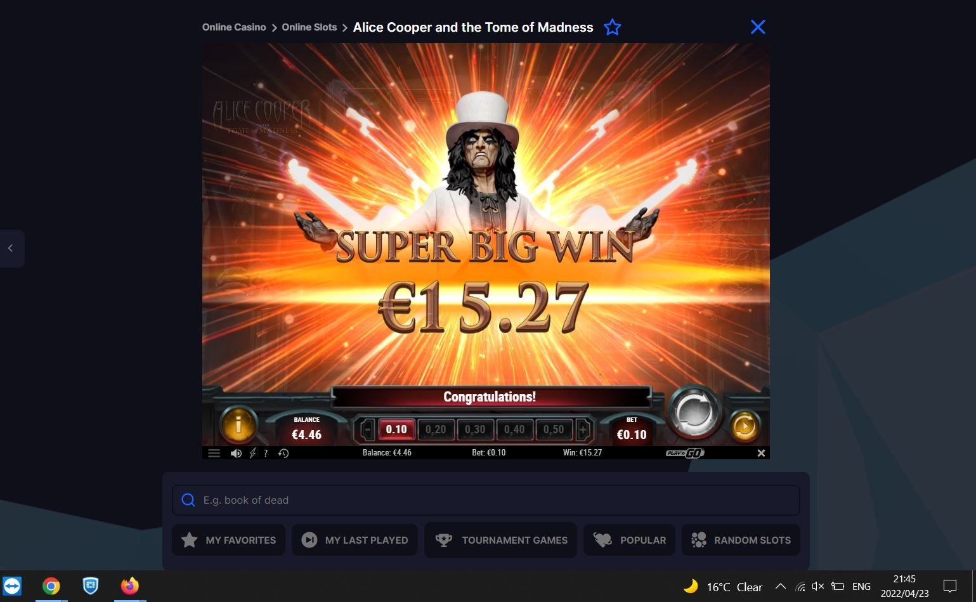Open the game info paytable button
Image resolution: width=976 pixels, height=602 pixels.
coord(238,424)
